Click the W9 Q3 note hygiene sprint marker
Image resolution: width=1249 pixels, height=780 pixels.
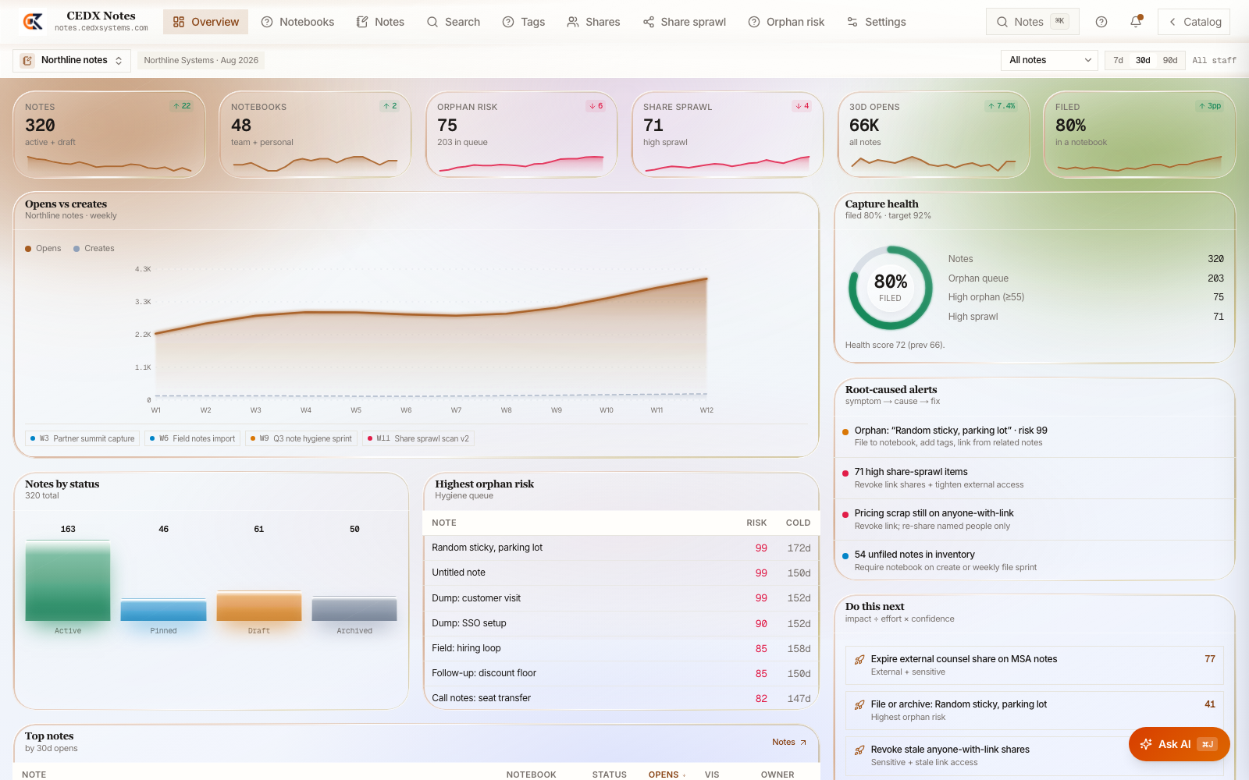301,438
